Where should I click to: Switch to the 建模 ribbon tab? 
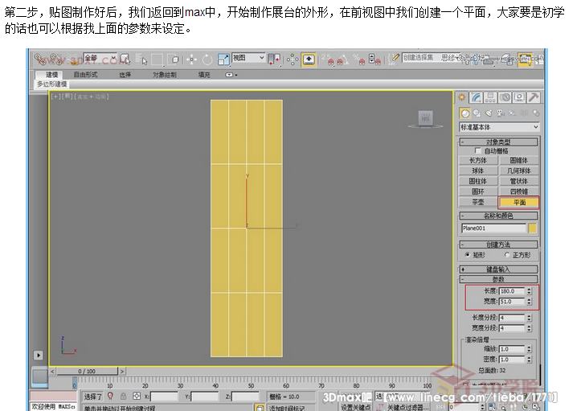coord(52,75)
